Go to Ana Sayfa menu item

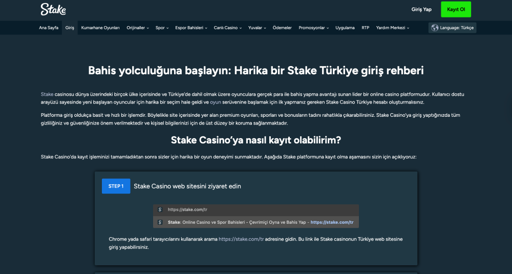pyautogui.click(x=49, y=28)
